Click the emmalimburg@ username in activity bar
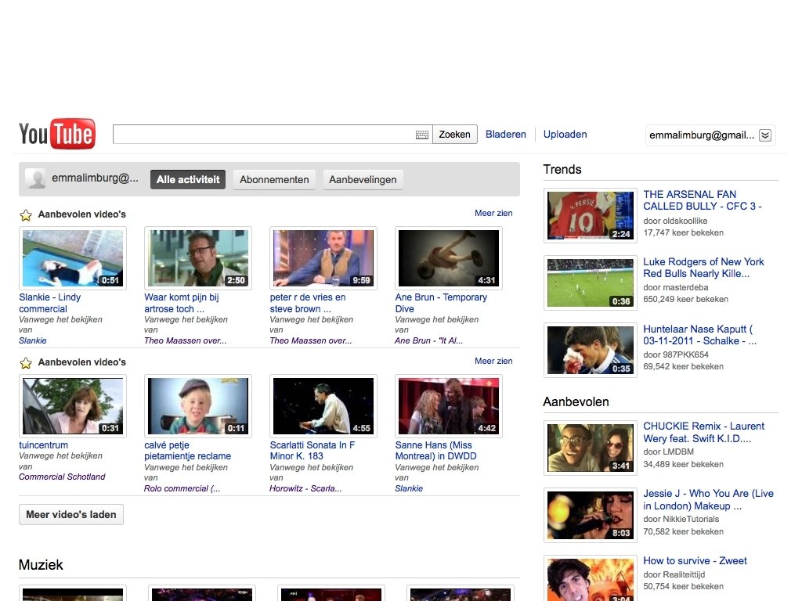This screenshot has width=802, height=601. [x=95, y=178]
